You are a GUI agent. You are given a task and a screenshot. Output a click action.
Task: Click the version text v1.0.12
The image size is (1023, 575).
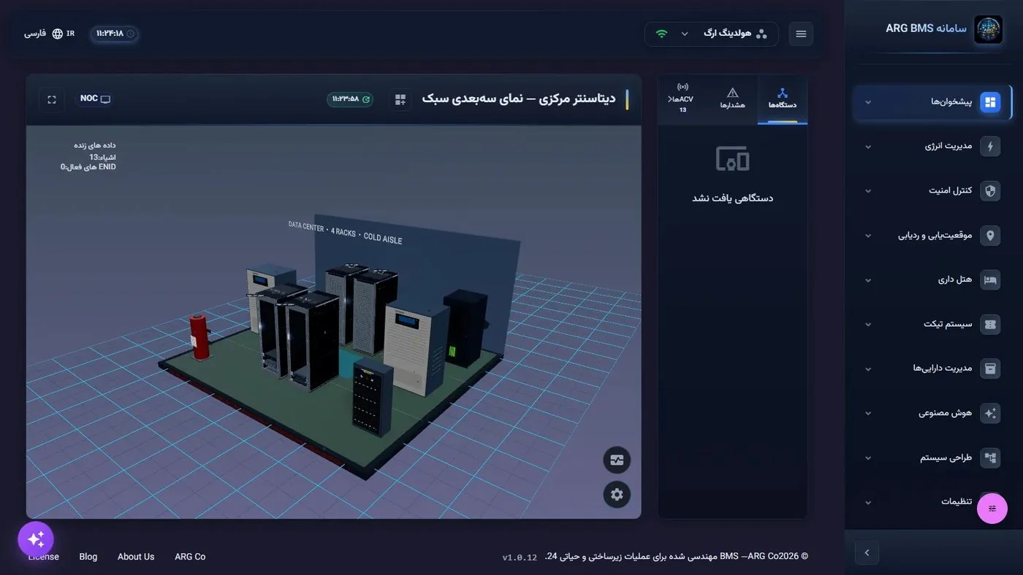(520, 557)
